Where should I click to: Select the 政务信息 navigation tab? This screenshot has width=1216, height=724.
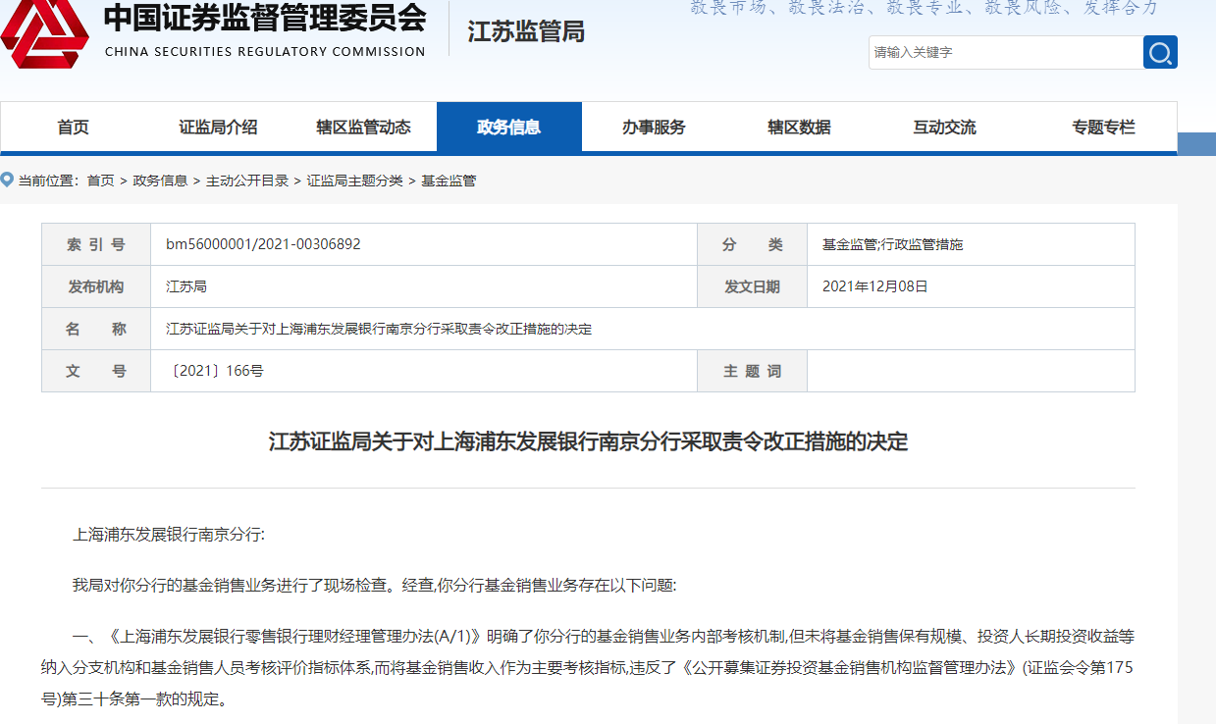coord(509,128)
